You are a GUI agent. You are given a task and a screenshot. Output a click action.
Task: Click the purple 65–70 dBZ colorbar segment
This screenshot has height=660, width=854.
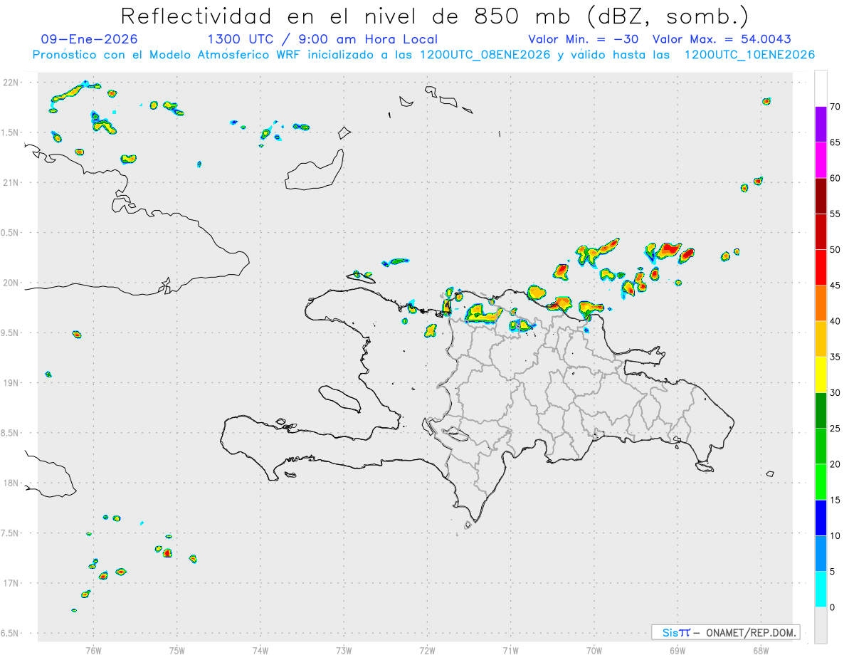pyautogui.click(x=821, y=125)
